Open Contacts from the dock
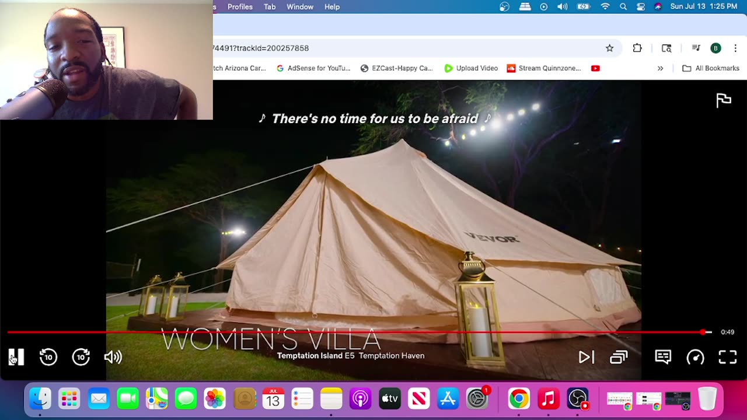 (245, 399)
